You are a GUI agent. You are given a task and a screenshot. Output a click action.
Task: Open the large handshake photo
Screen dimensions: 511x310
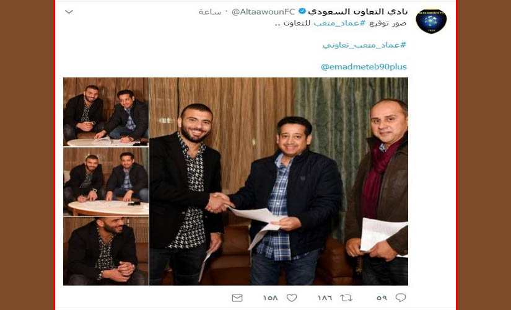[279, 182]
